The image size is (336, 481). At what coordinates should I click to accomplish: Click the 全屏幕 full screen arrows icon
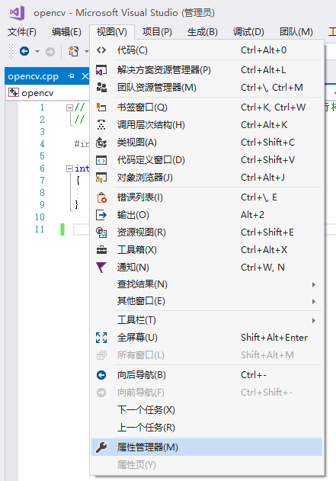(x=101, y=338)
